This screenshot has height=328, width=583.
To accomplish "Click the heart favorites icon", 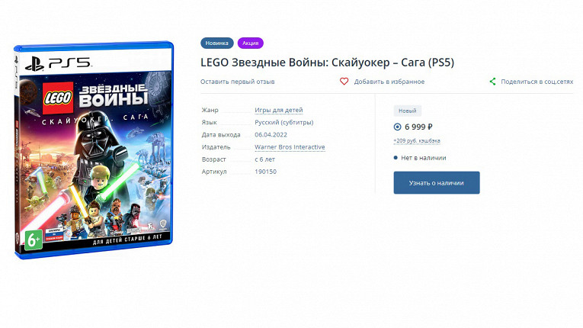I will [x=344, y=82].
